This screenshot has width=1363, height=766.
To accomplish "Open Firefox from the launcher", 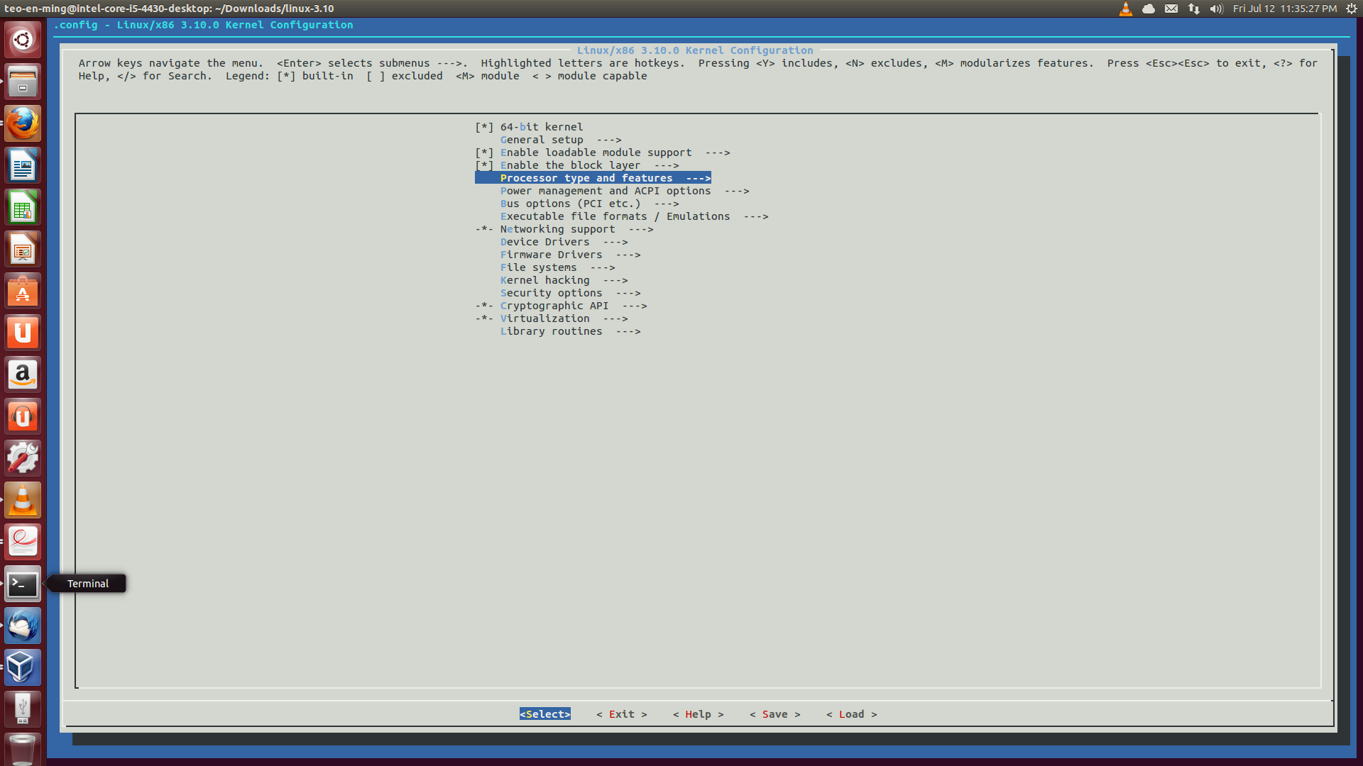I will (x=23, y=124).
